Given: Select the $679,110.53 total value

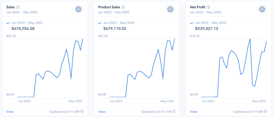Looking at the screenshot, I should coord(115,28).
